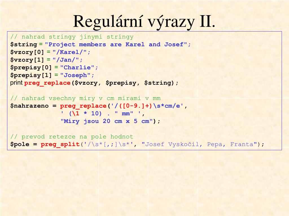Click the string "Josef Vyskočil, Pepa, Franta"
The width and height of the screenshot is (289, 216).
point(199,144)
